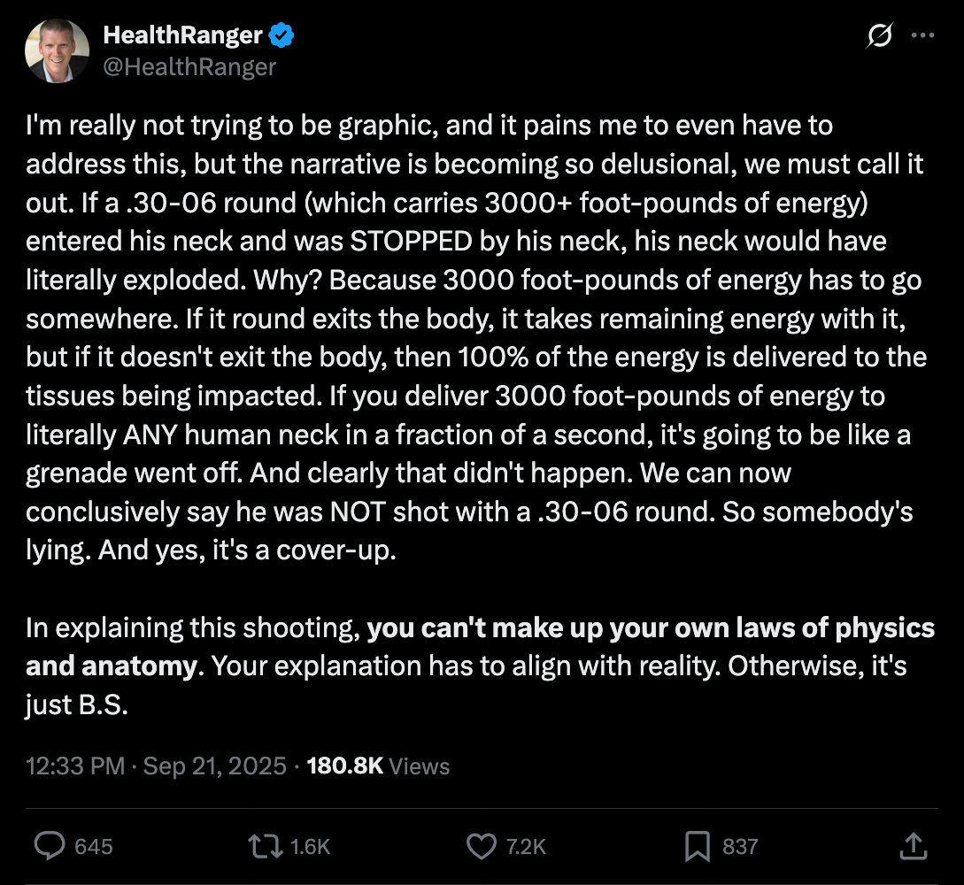Click the share upload icon
The width and height of the screenshot is (964, 885).
point(913,846)
